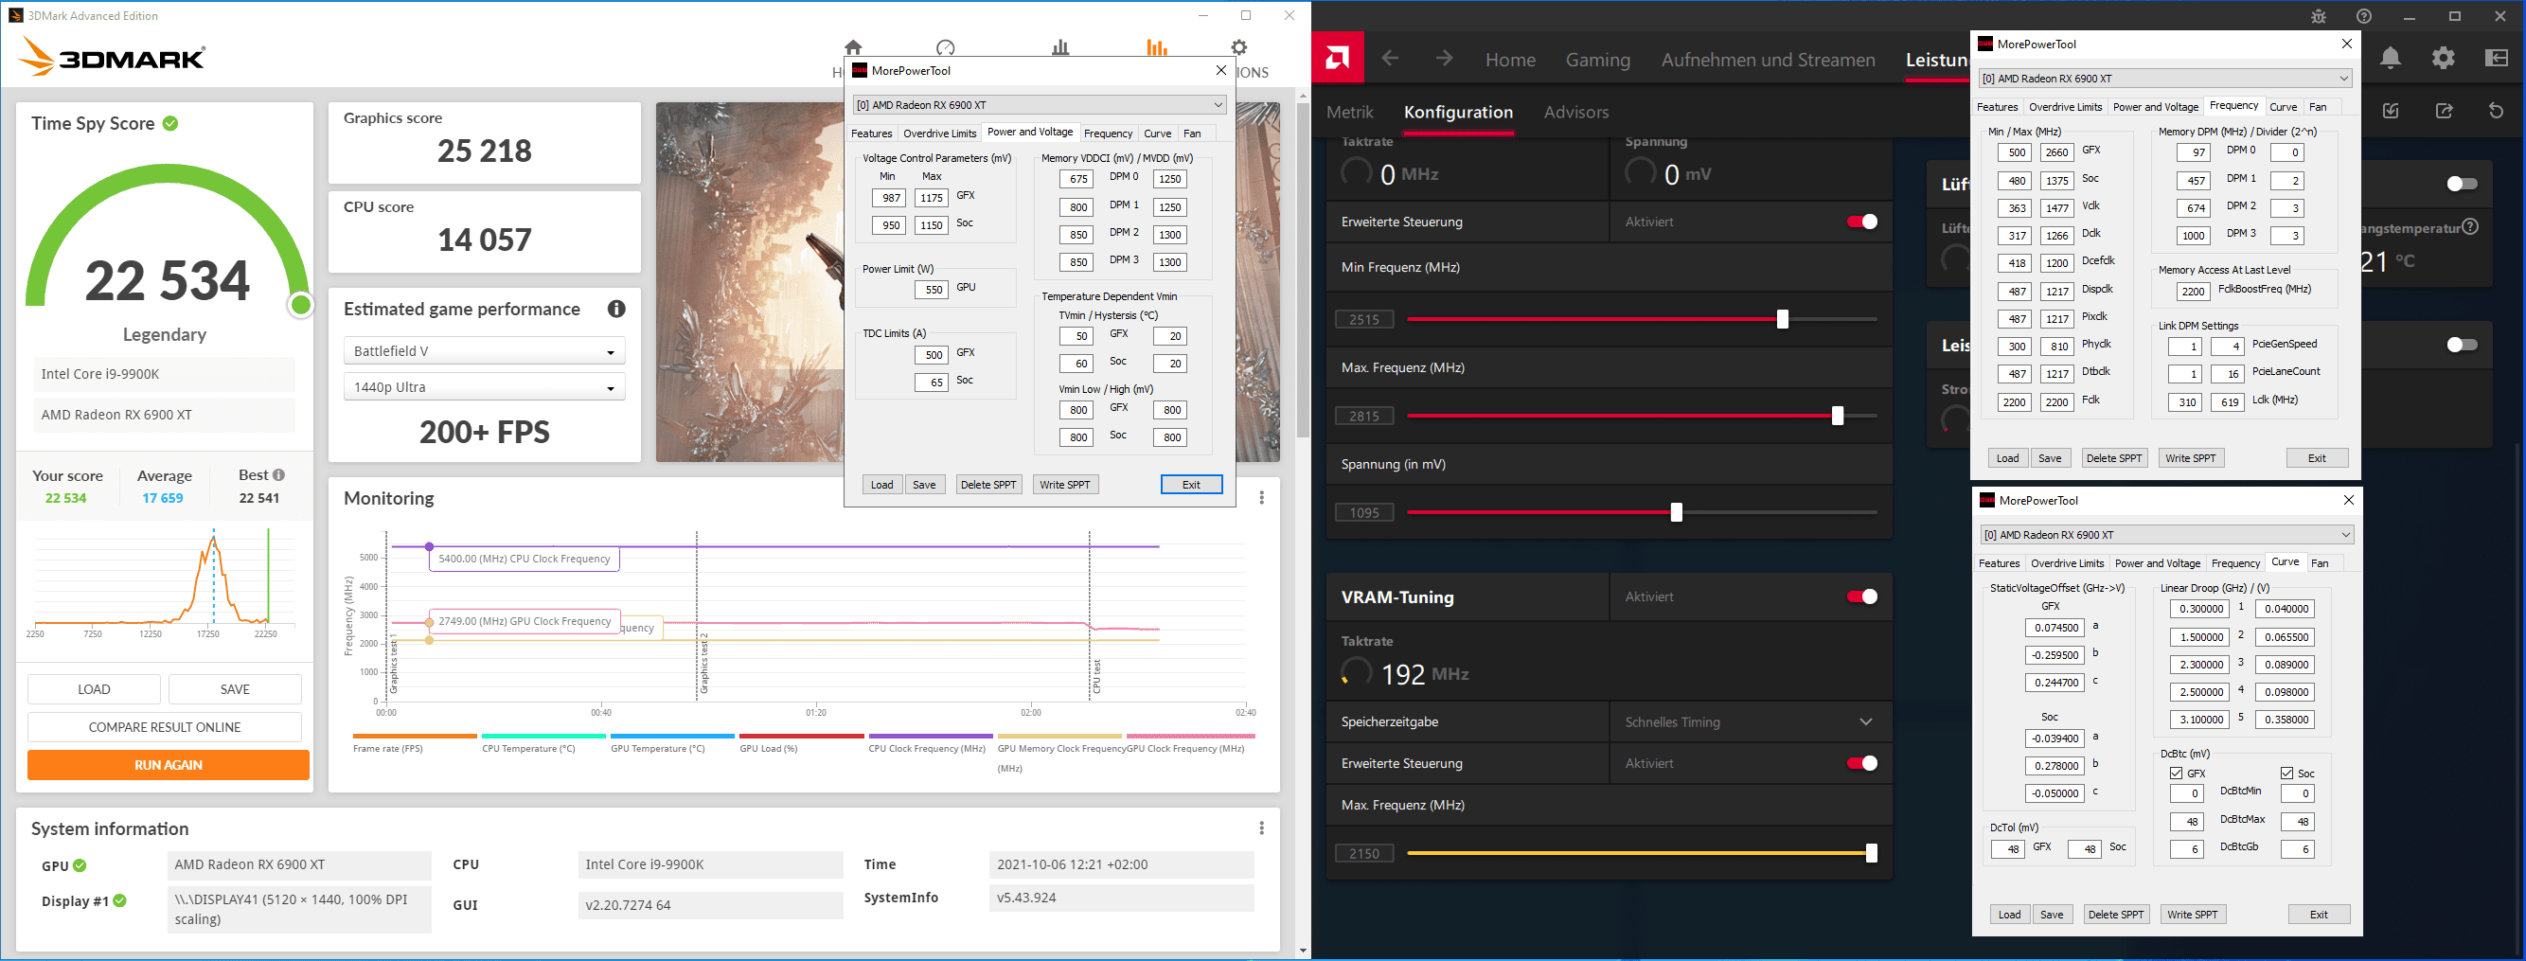Image resolution: width=2526 pixels, height=961 pixels.
Task: Switch to Radeon Software Gaming tab
Action: (x=1597, y=60)
